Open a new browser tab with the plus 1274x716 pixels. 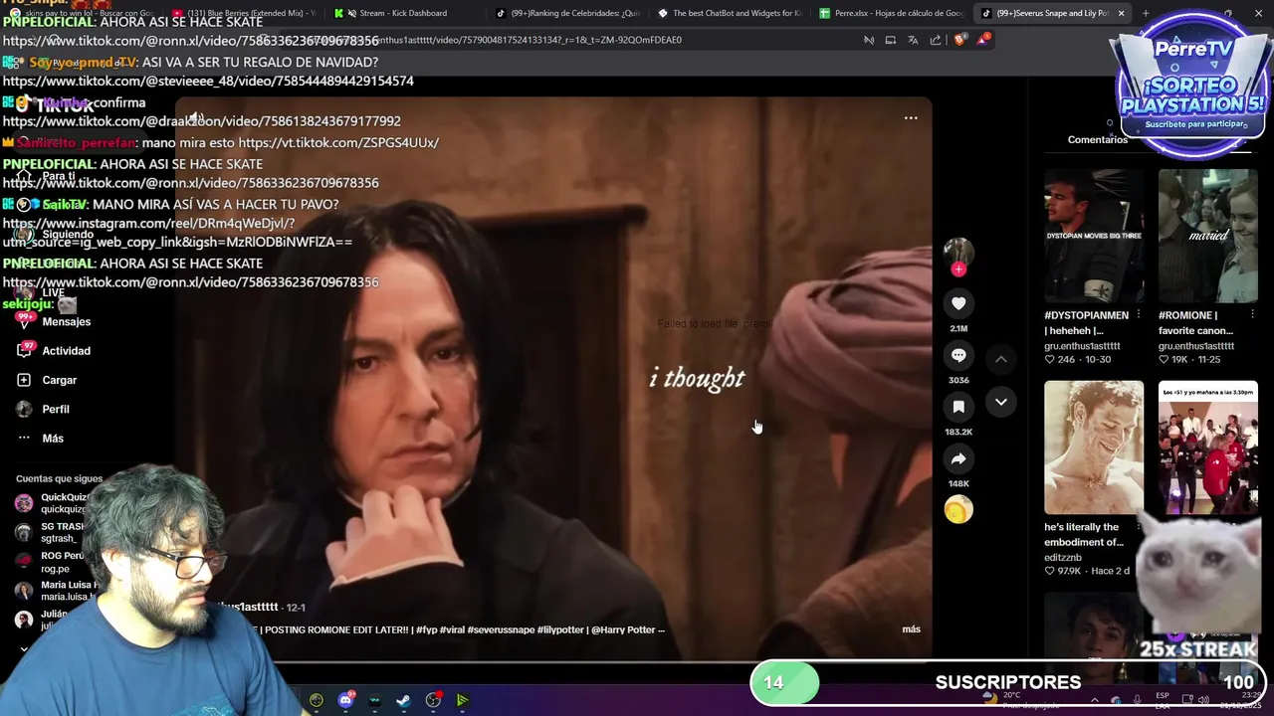[x=1146, y=13]
